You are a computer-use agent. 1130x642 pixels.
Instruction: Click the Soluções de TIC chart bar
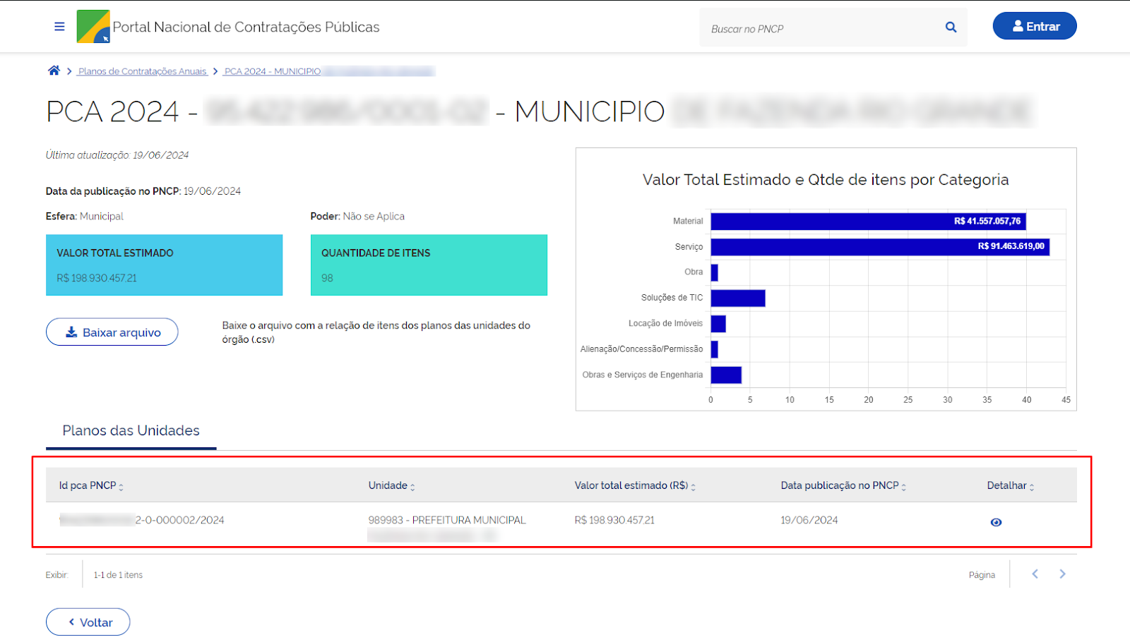pyautogui.click(x=738, y=298)
